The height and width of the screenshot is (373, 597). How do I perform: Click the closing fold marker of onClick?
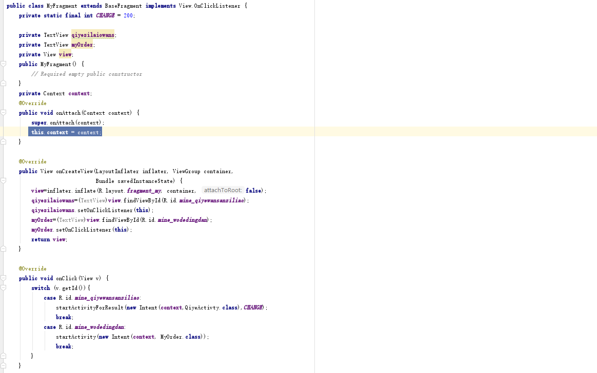tap(4, 365)
